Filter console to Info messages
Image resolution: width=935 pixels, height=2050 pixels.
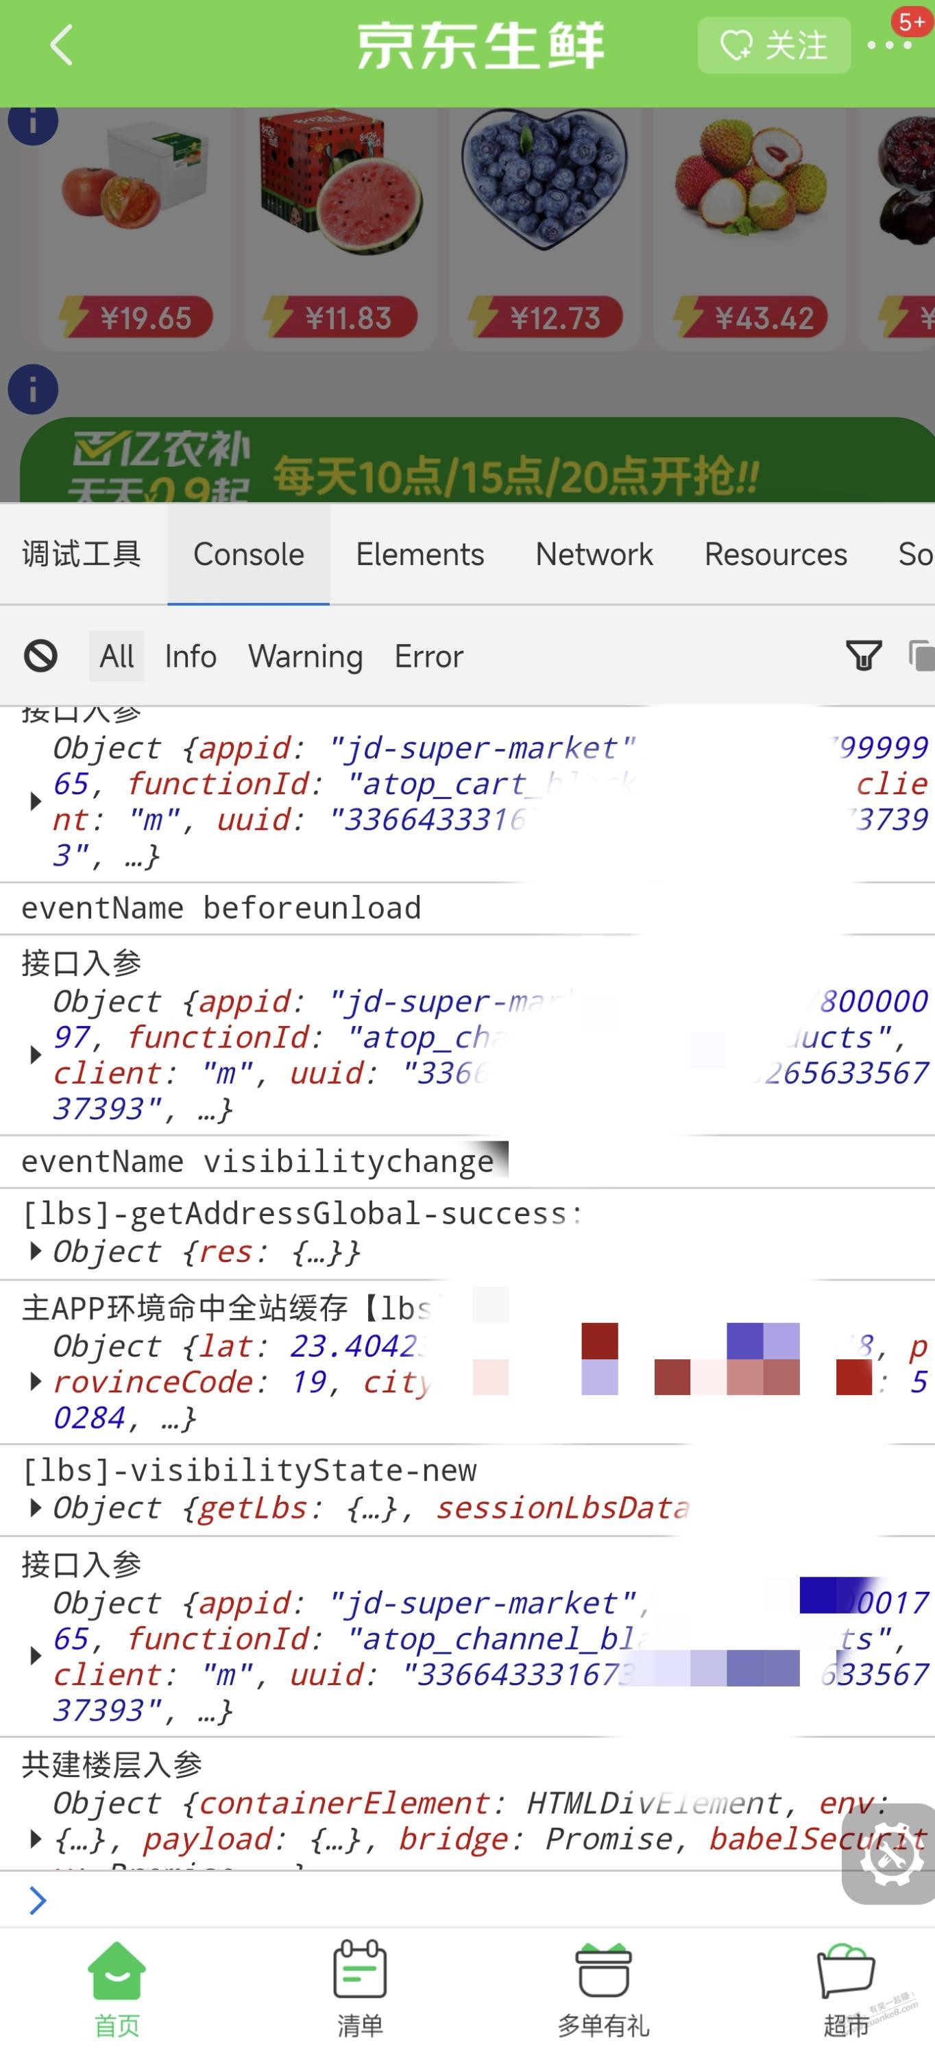point(191,656)
